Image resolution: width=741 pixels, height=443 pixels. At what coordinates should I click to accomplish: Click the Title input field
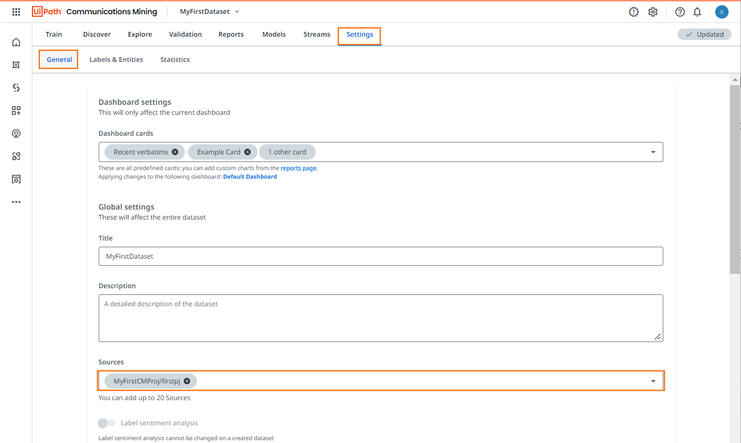pyautogui.click(x=381, y=256)
